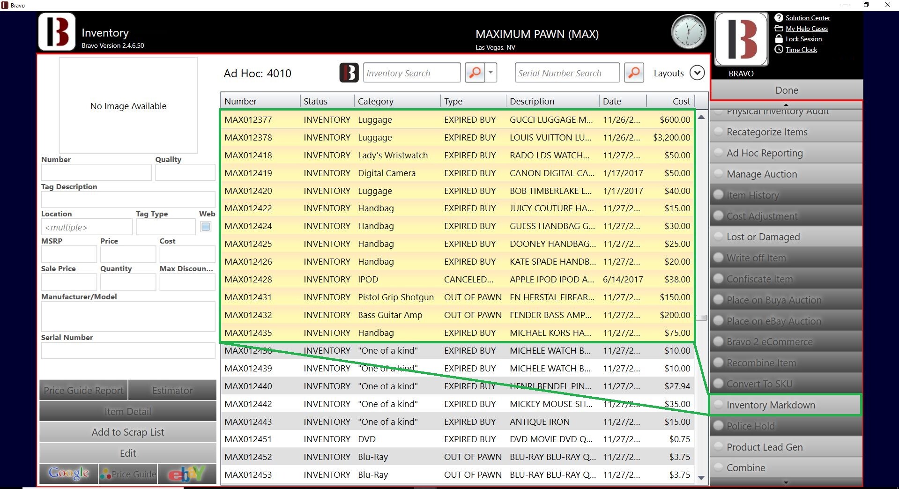Select row MAX012432 Fender Bass Amp
This screenshot has width=899, height=489.
click(x=457, y=315)
